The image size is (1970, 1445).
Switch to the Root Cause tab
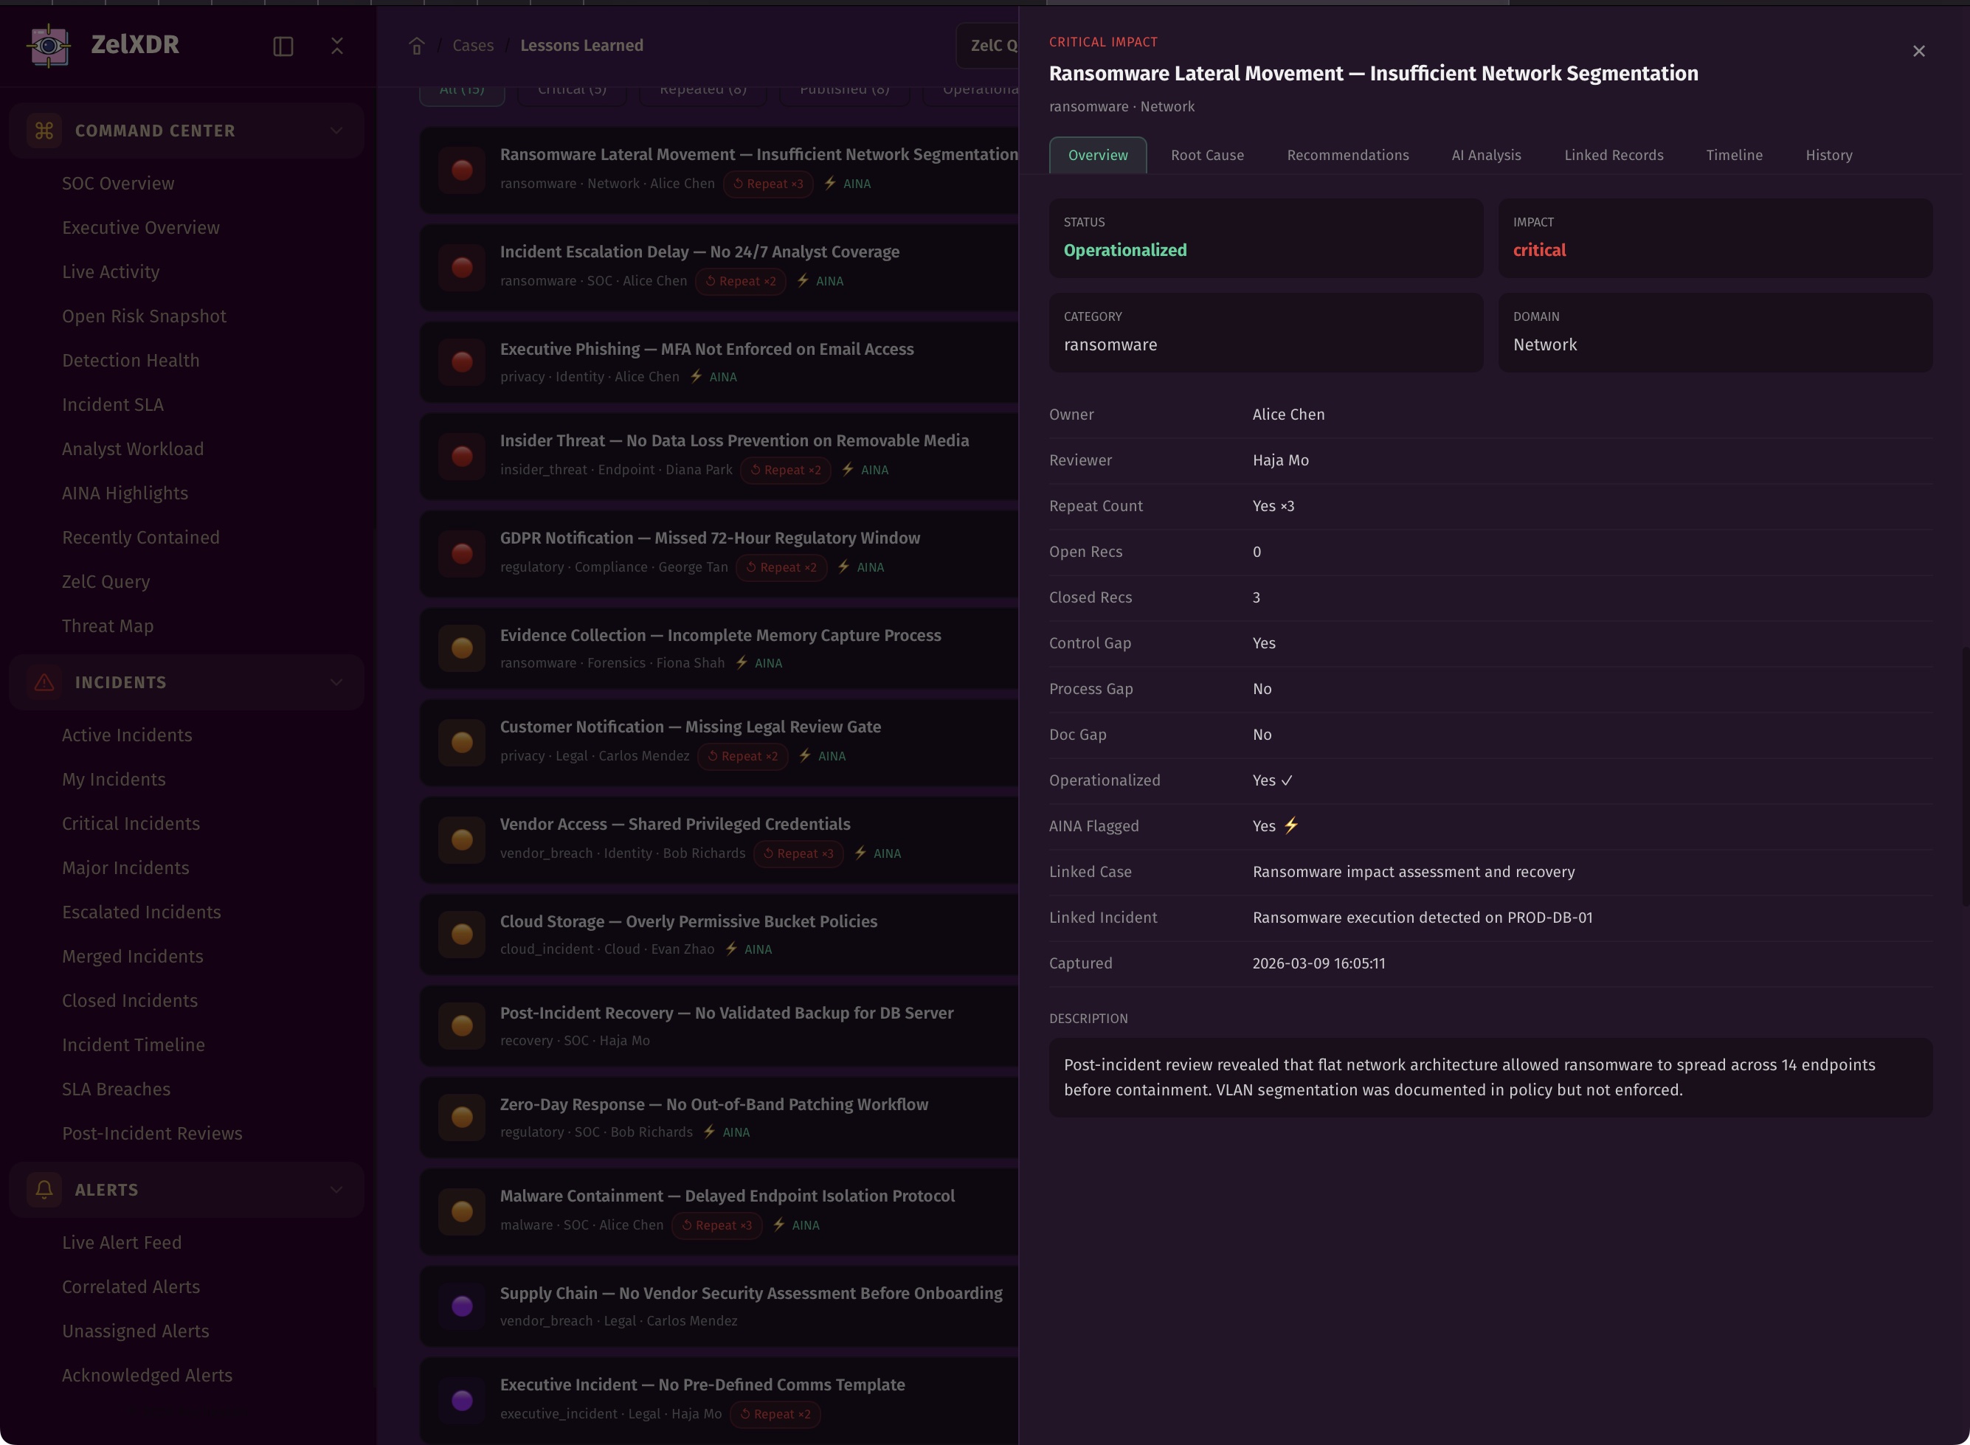(x=1206, y=156)
